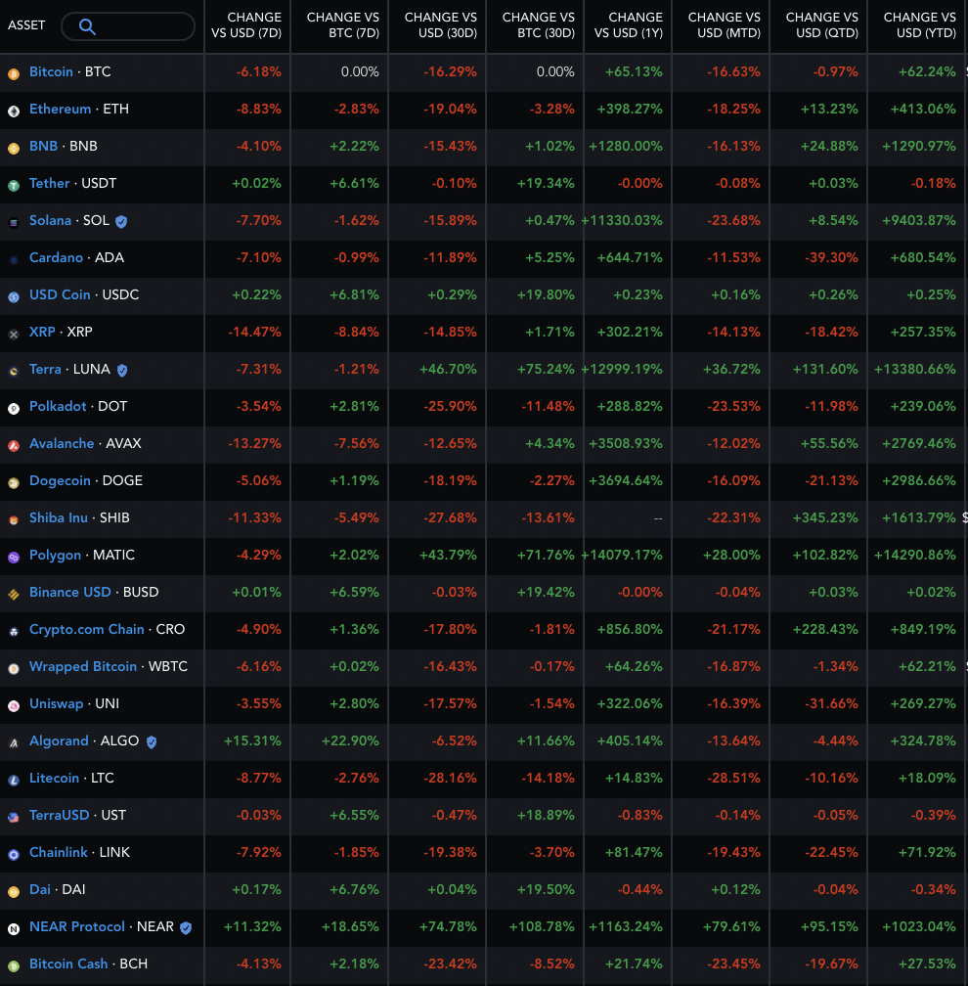Click the Ethereum coin icon
This screenshot has height=986, width=968.
pyautogui.click(x=14, y=112)
